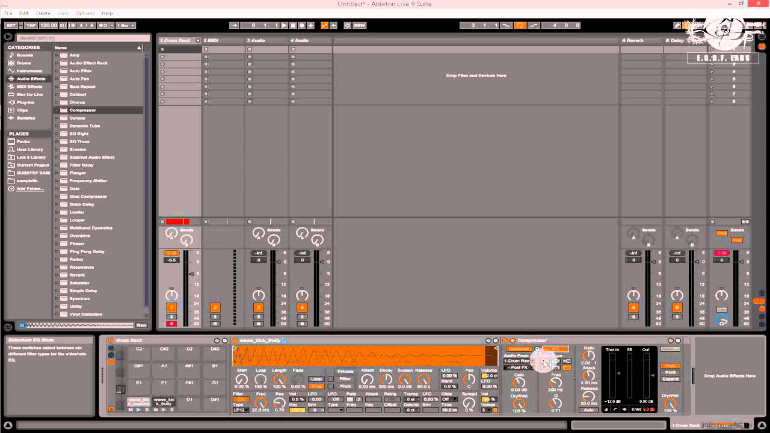Expand the Audio Effect Rack folder
770x433 pixels.
pos(57,63)
